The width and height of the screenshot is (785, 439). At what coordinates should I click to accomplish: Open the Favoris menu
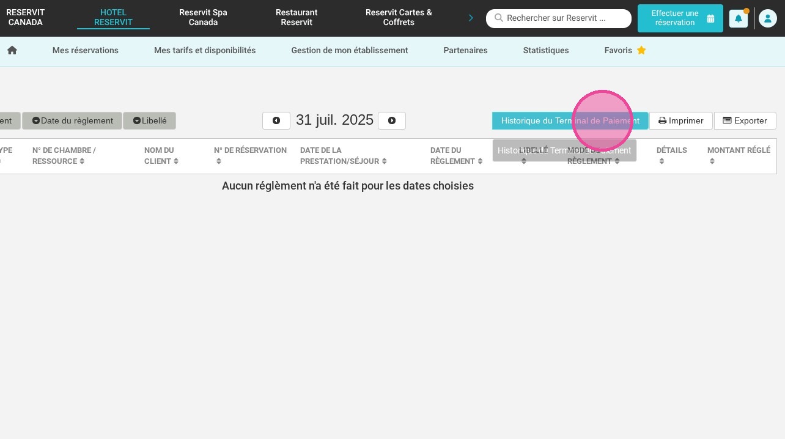point(625,50)
